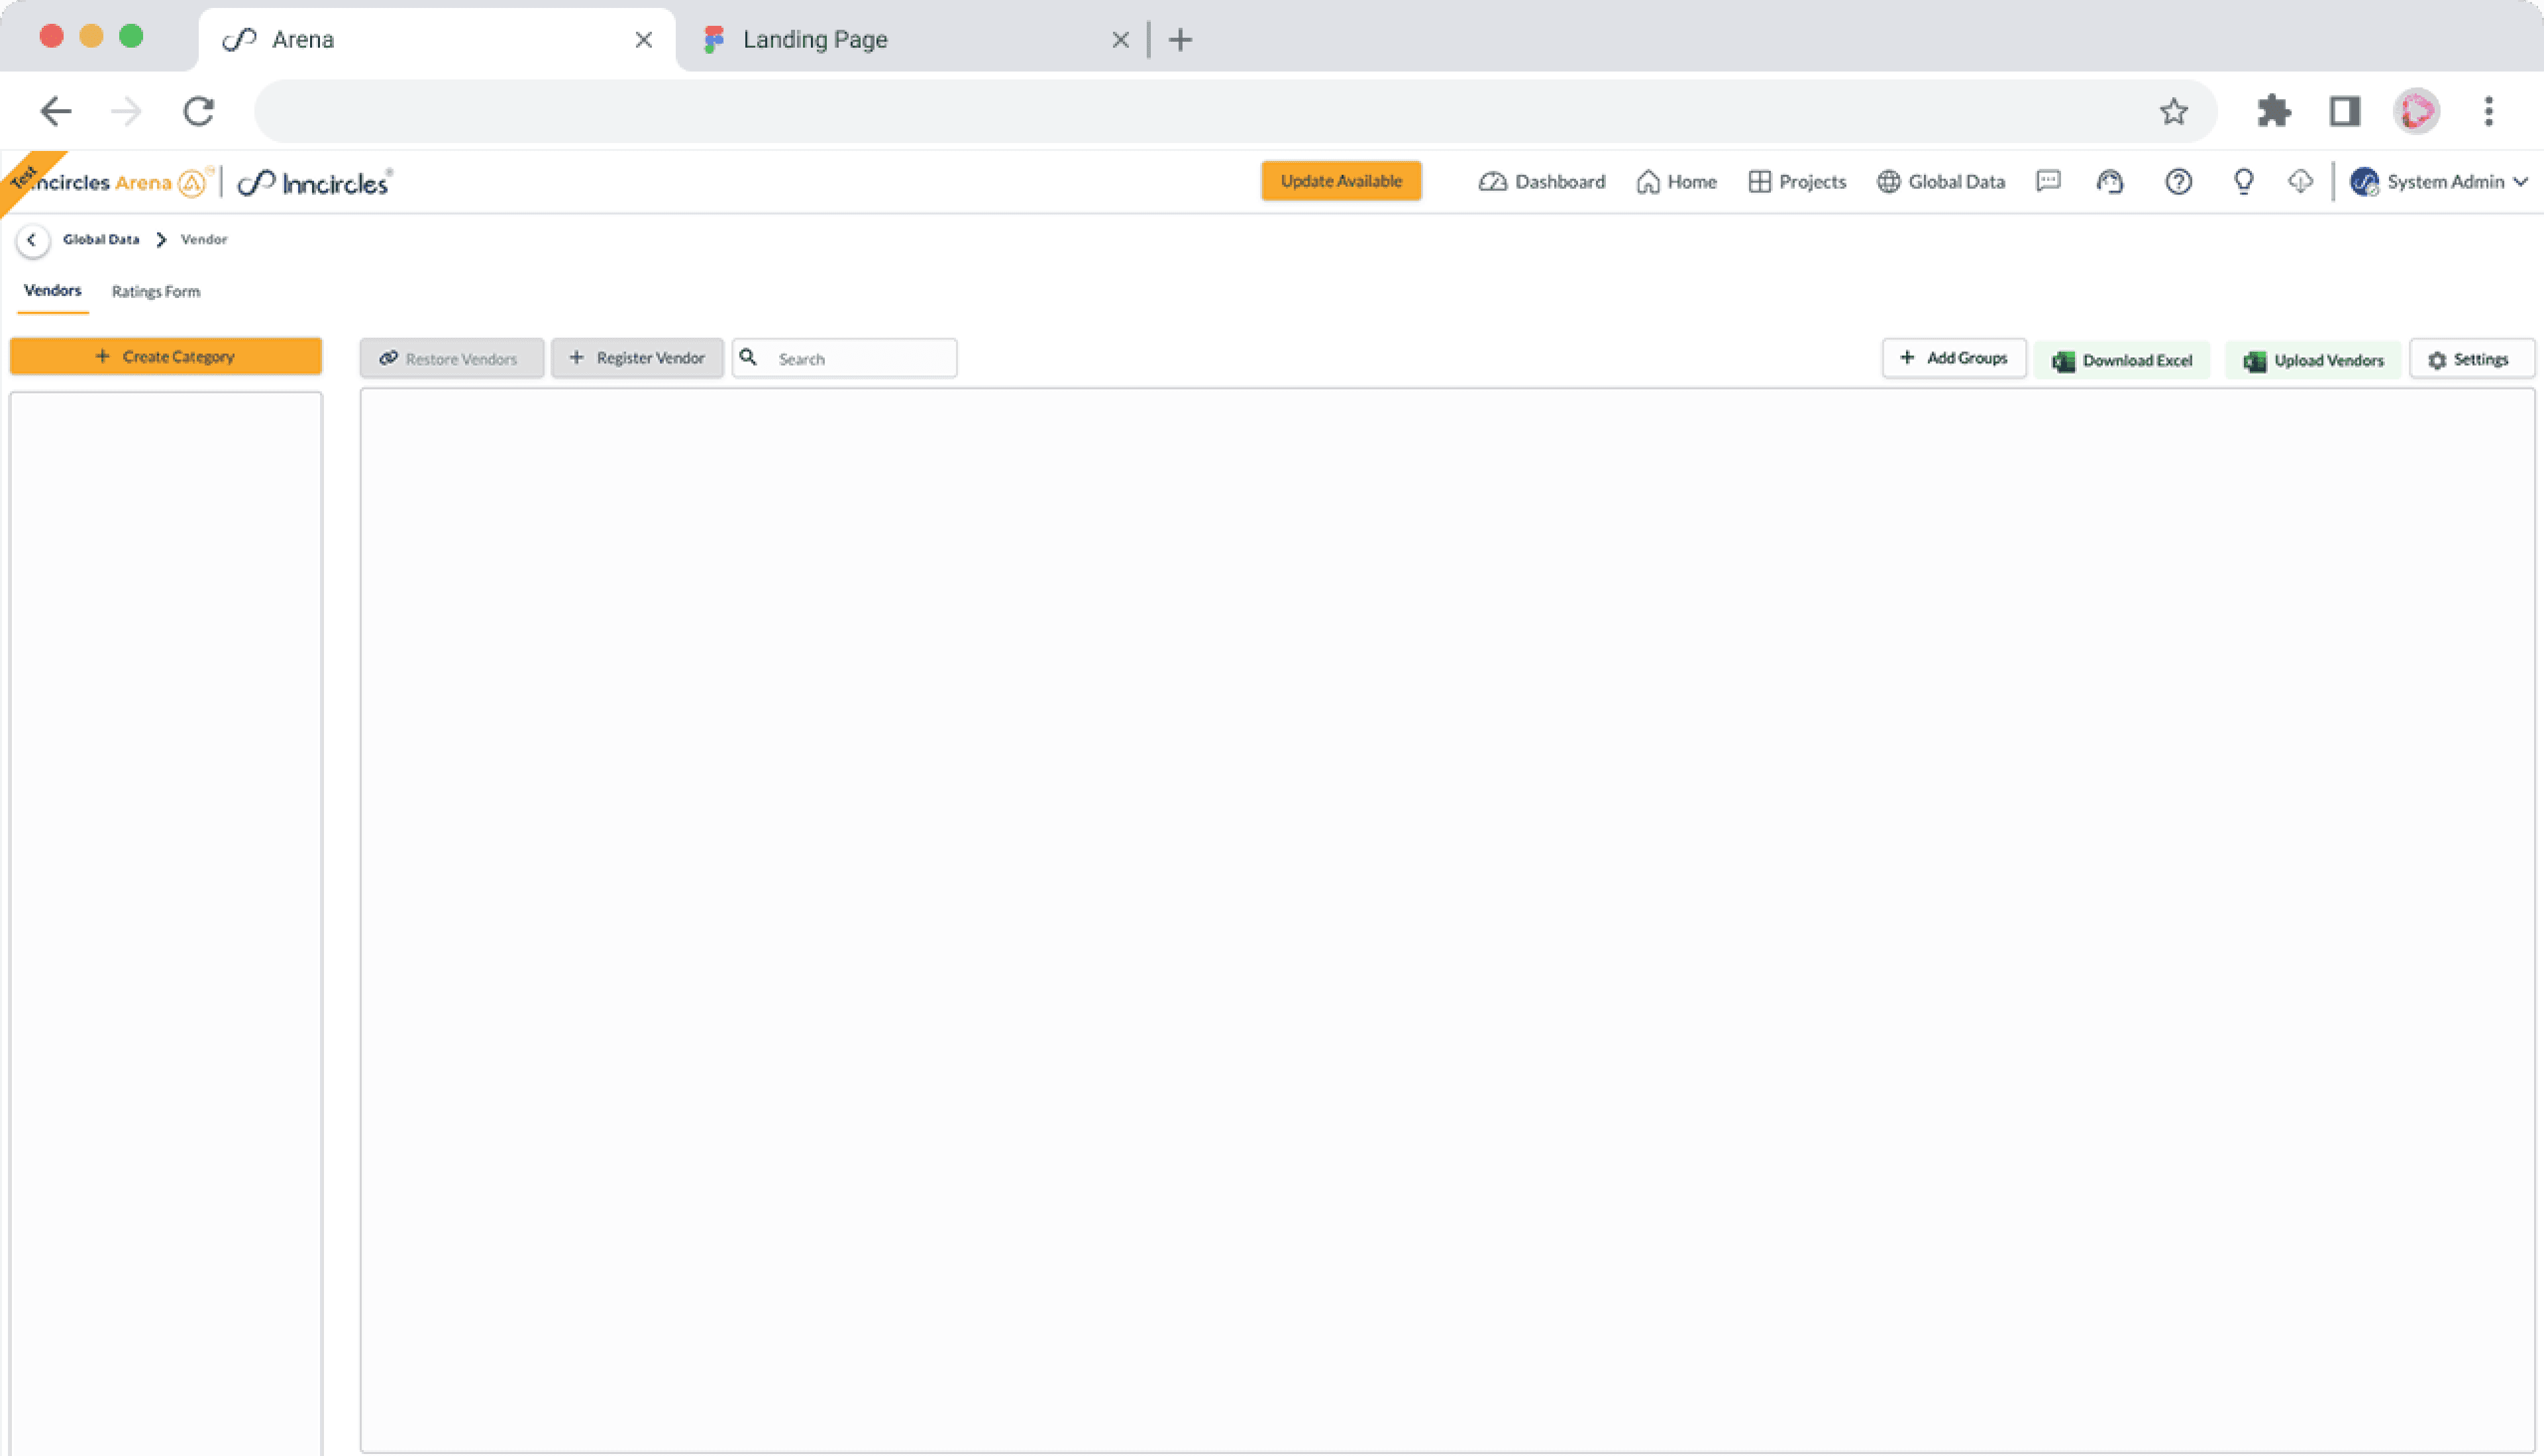
Task: Click the cloud download icon in header
Action: 2300,181
